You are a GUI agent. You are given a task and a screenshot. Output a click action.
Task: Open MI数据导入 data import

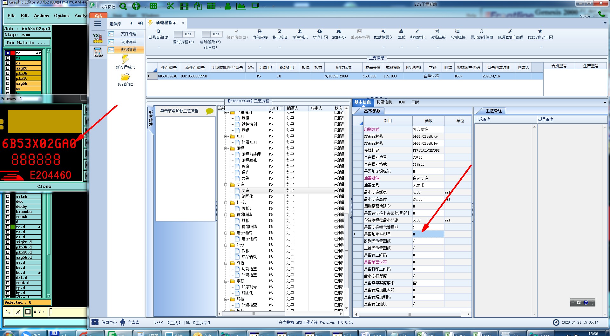383,35
